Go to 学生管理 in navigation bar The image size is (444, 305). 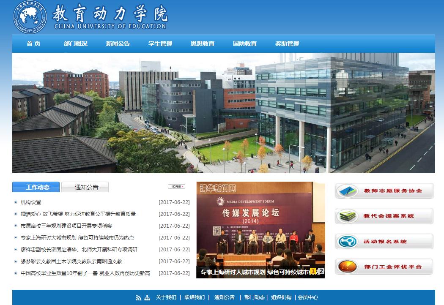click(160, 44)
